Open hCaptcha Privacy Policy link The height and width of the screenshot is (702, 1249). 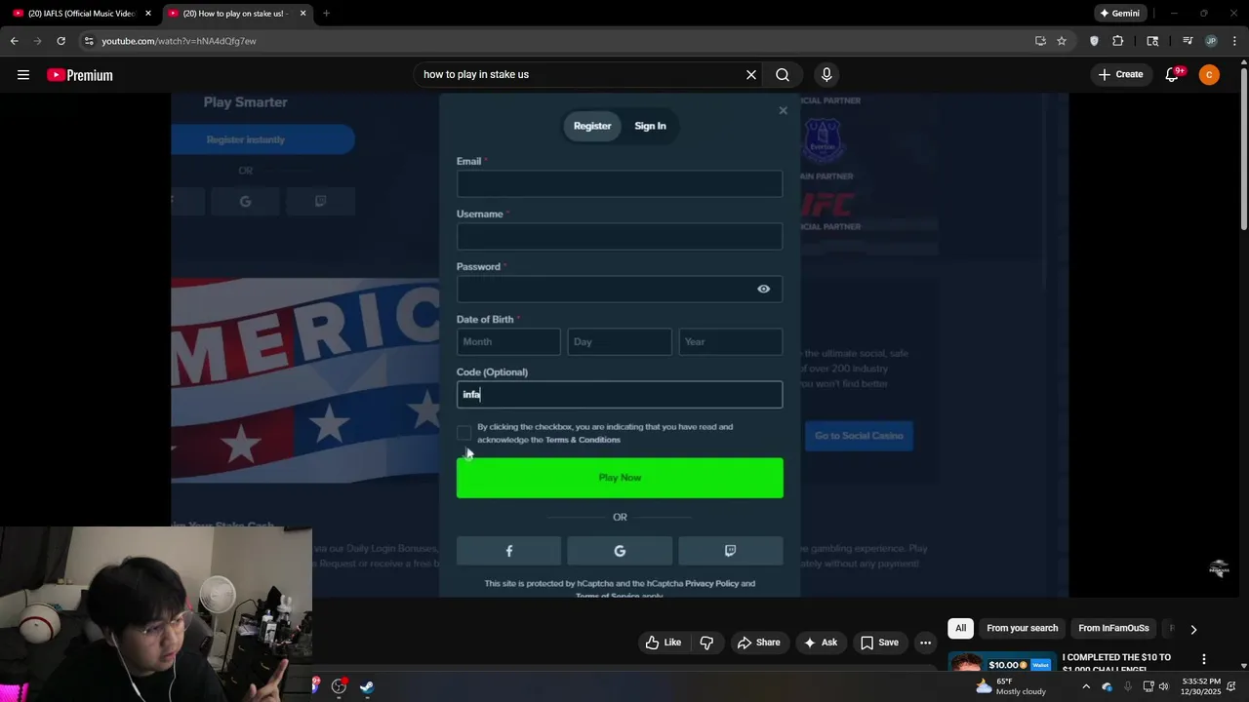[x=711, y=583]
